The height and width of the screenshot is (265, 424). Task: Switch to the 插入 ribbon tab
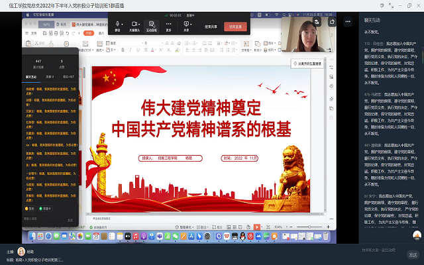(101, 33)
